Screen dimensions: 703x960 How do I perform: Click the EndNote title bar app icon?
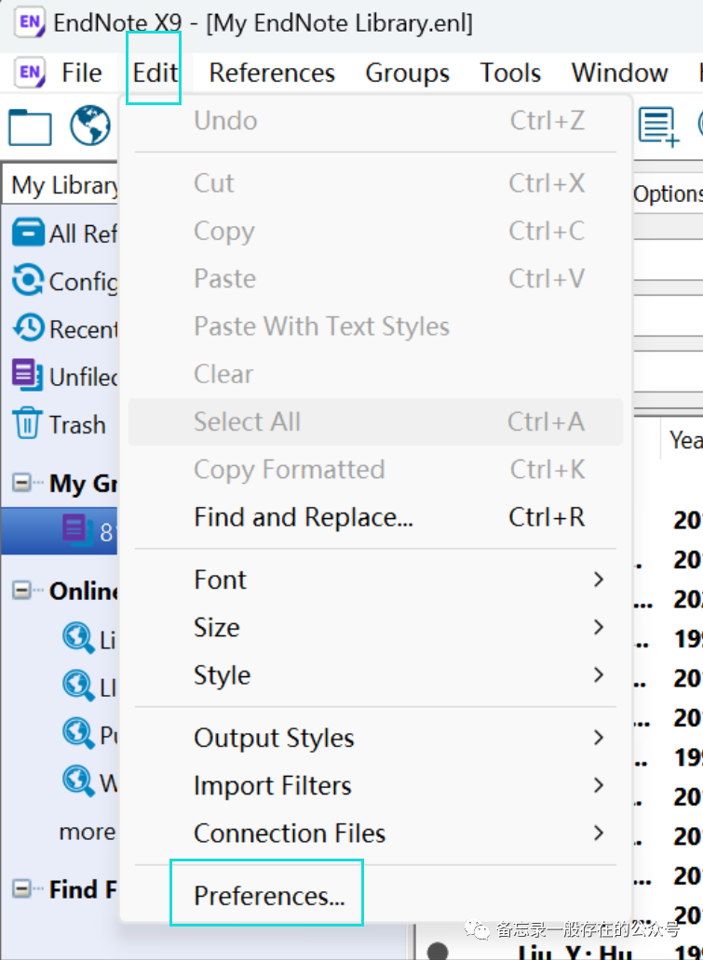tap(30, 22)
